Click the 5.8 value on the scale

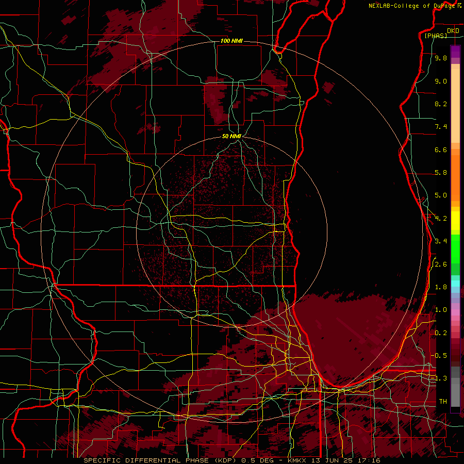click(x=441, y=173)
